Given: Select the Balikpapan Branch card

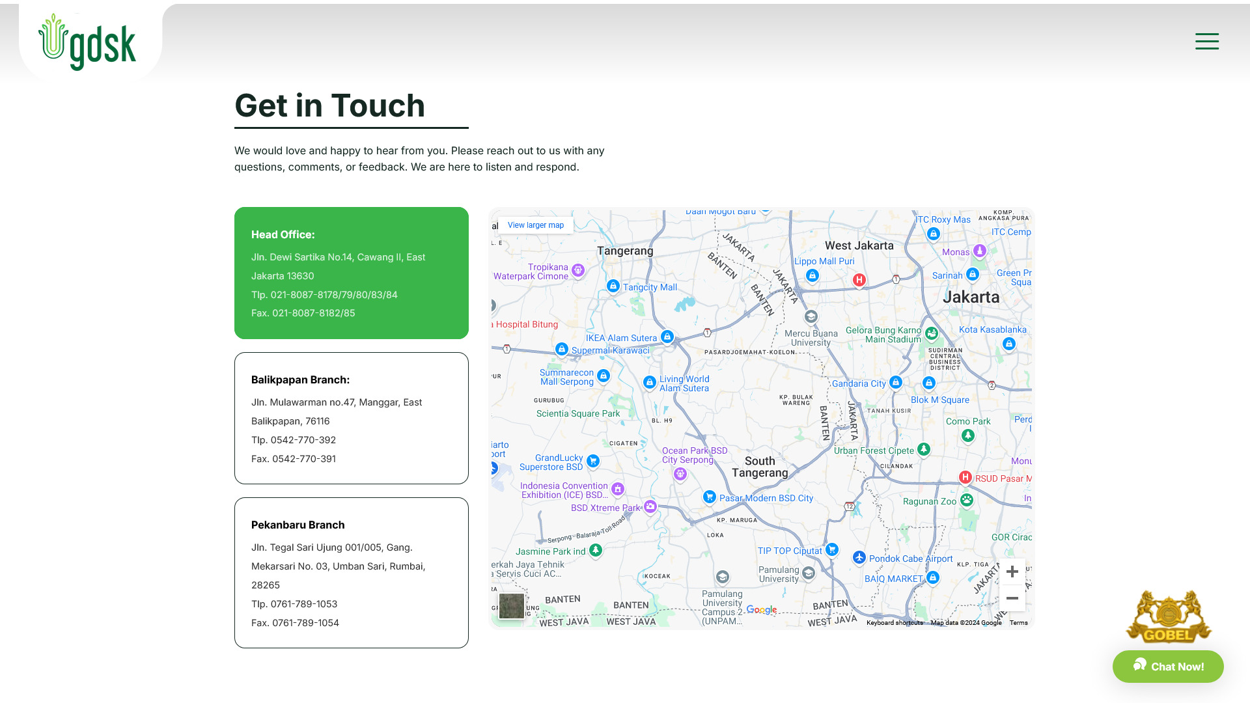Looking at the screenshot, I should point(352,418).
